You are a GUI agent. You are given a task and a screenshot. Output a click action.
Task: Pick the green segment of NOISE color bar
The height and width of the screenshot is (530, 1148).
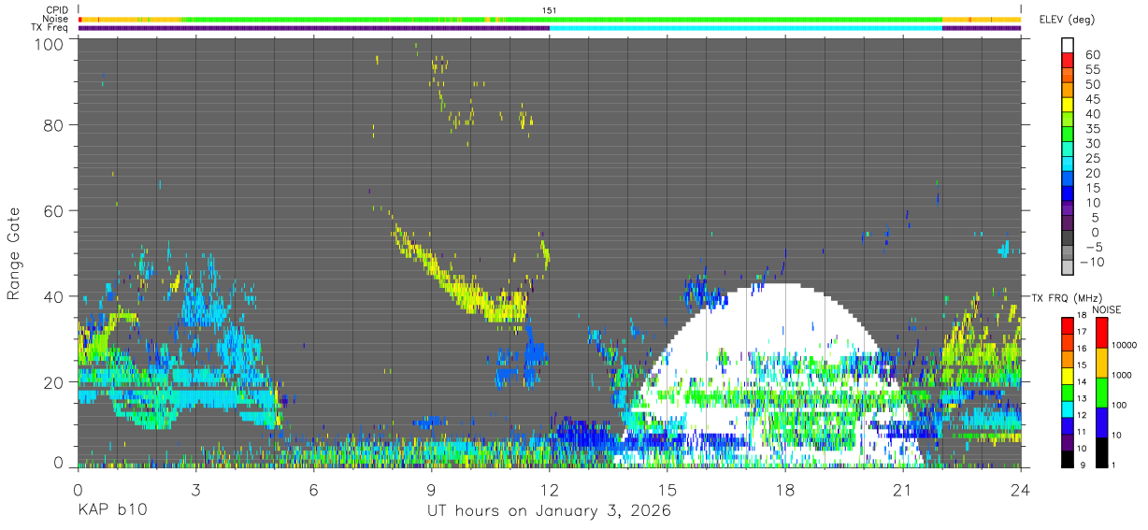pyautogui.click(x=1101, y=393)
